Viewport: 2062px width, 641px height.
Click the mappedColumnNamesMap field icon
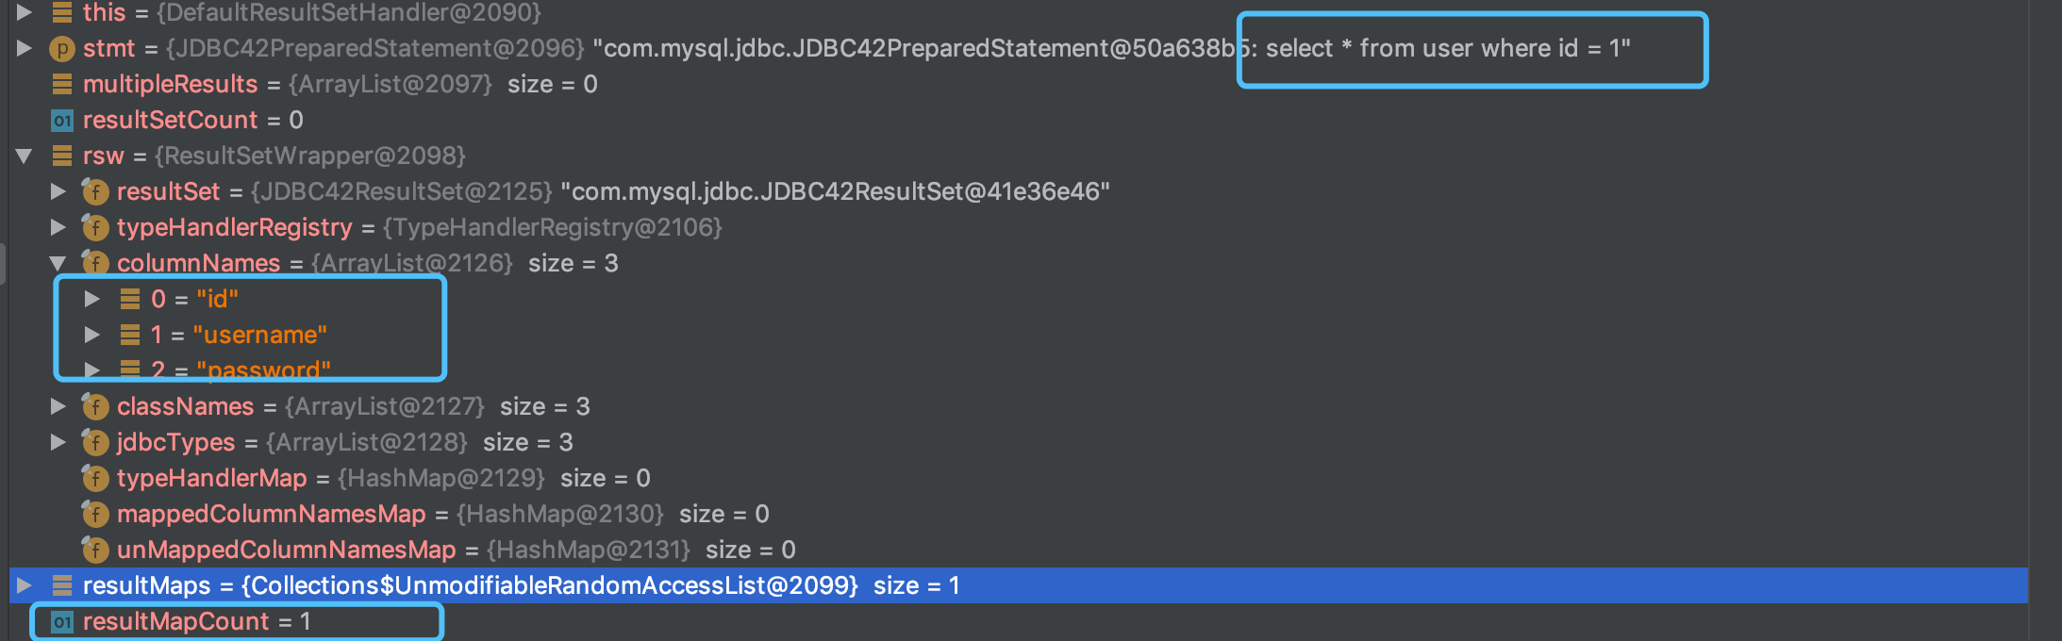(x=95, y=514)
